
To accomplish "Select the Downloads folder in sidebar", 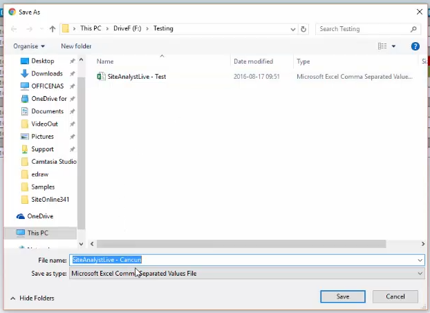I will tap(46, 73).
